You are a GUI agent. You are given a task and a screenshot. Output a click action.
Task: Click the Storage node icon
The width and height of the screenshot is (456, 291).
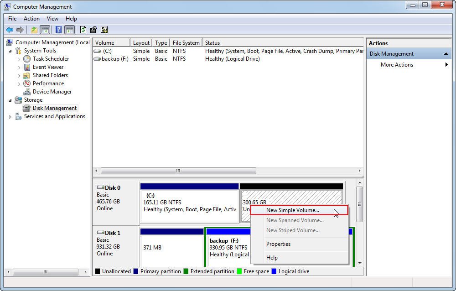[18, 100]
